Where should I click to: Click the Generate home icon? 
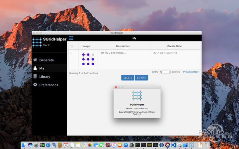pos(35,60)
